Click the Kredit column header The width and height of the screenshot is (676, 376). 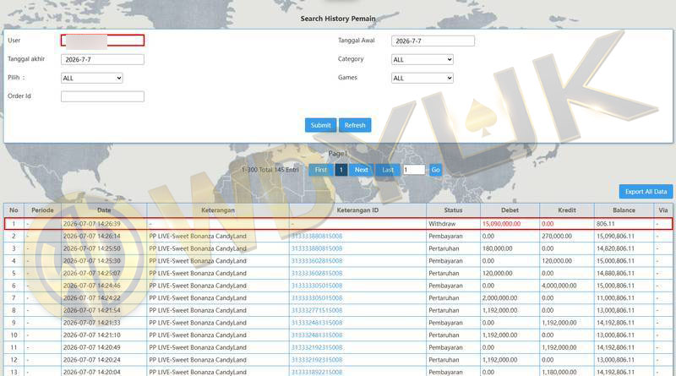tap(567, 210)
